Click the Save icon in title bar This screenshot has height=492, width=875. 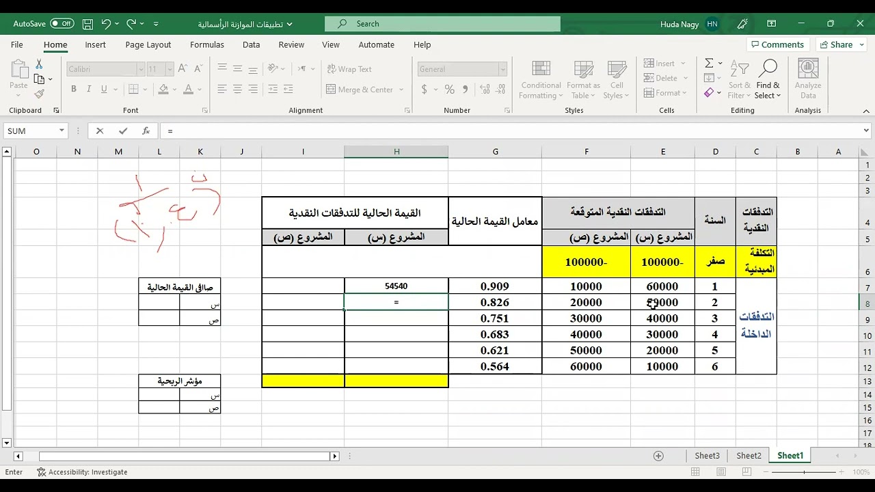(87, 24)
